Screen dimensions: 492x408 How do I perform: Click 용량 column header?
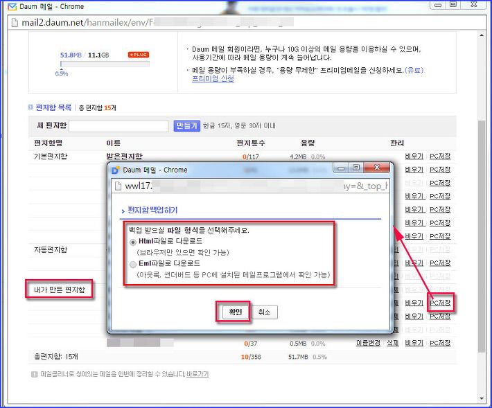(x=308, y=143)
